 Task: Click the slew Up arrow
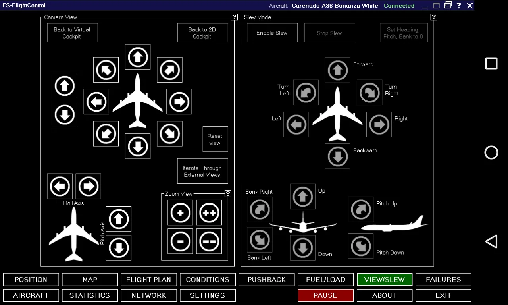(303, 197)
